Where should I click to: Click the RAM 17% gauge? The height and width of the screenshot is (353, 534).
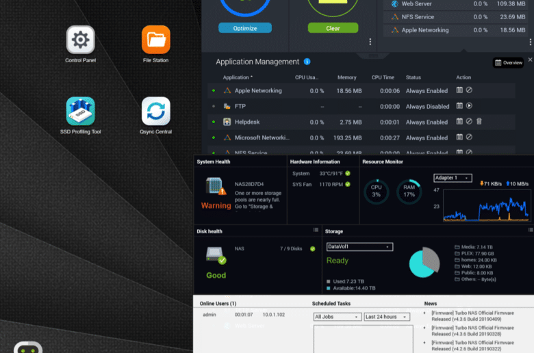coord(409,192)
